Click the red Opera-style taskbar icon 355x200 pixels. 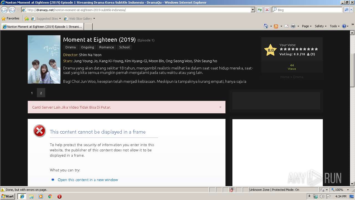(59, 196)
